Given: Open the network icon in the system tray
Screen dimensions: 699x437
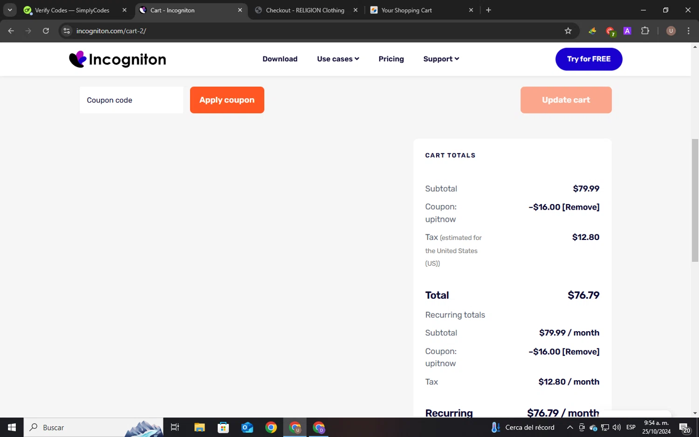Looking at the screenshot, I should coord(605,427).
